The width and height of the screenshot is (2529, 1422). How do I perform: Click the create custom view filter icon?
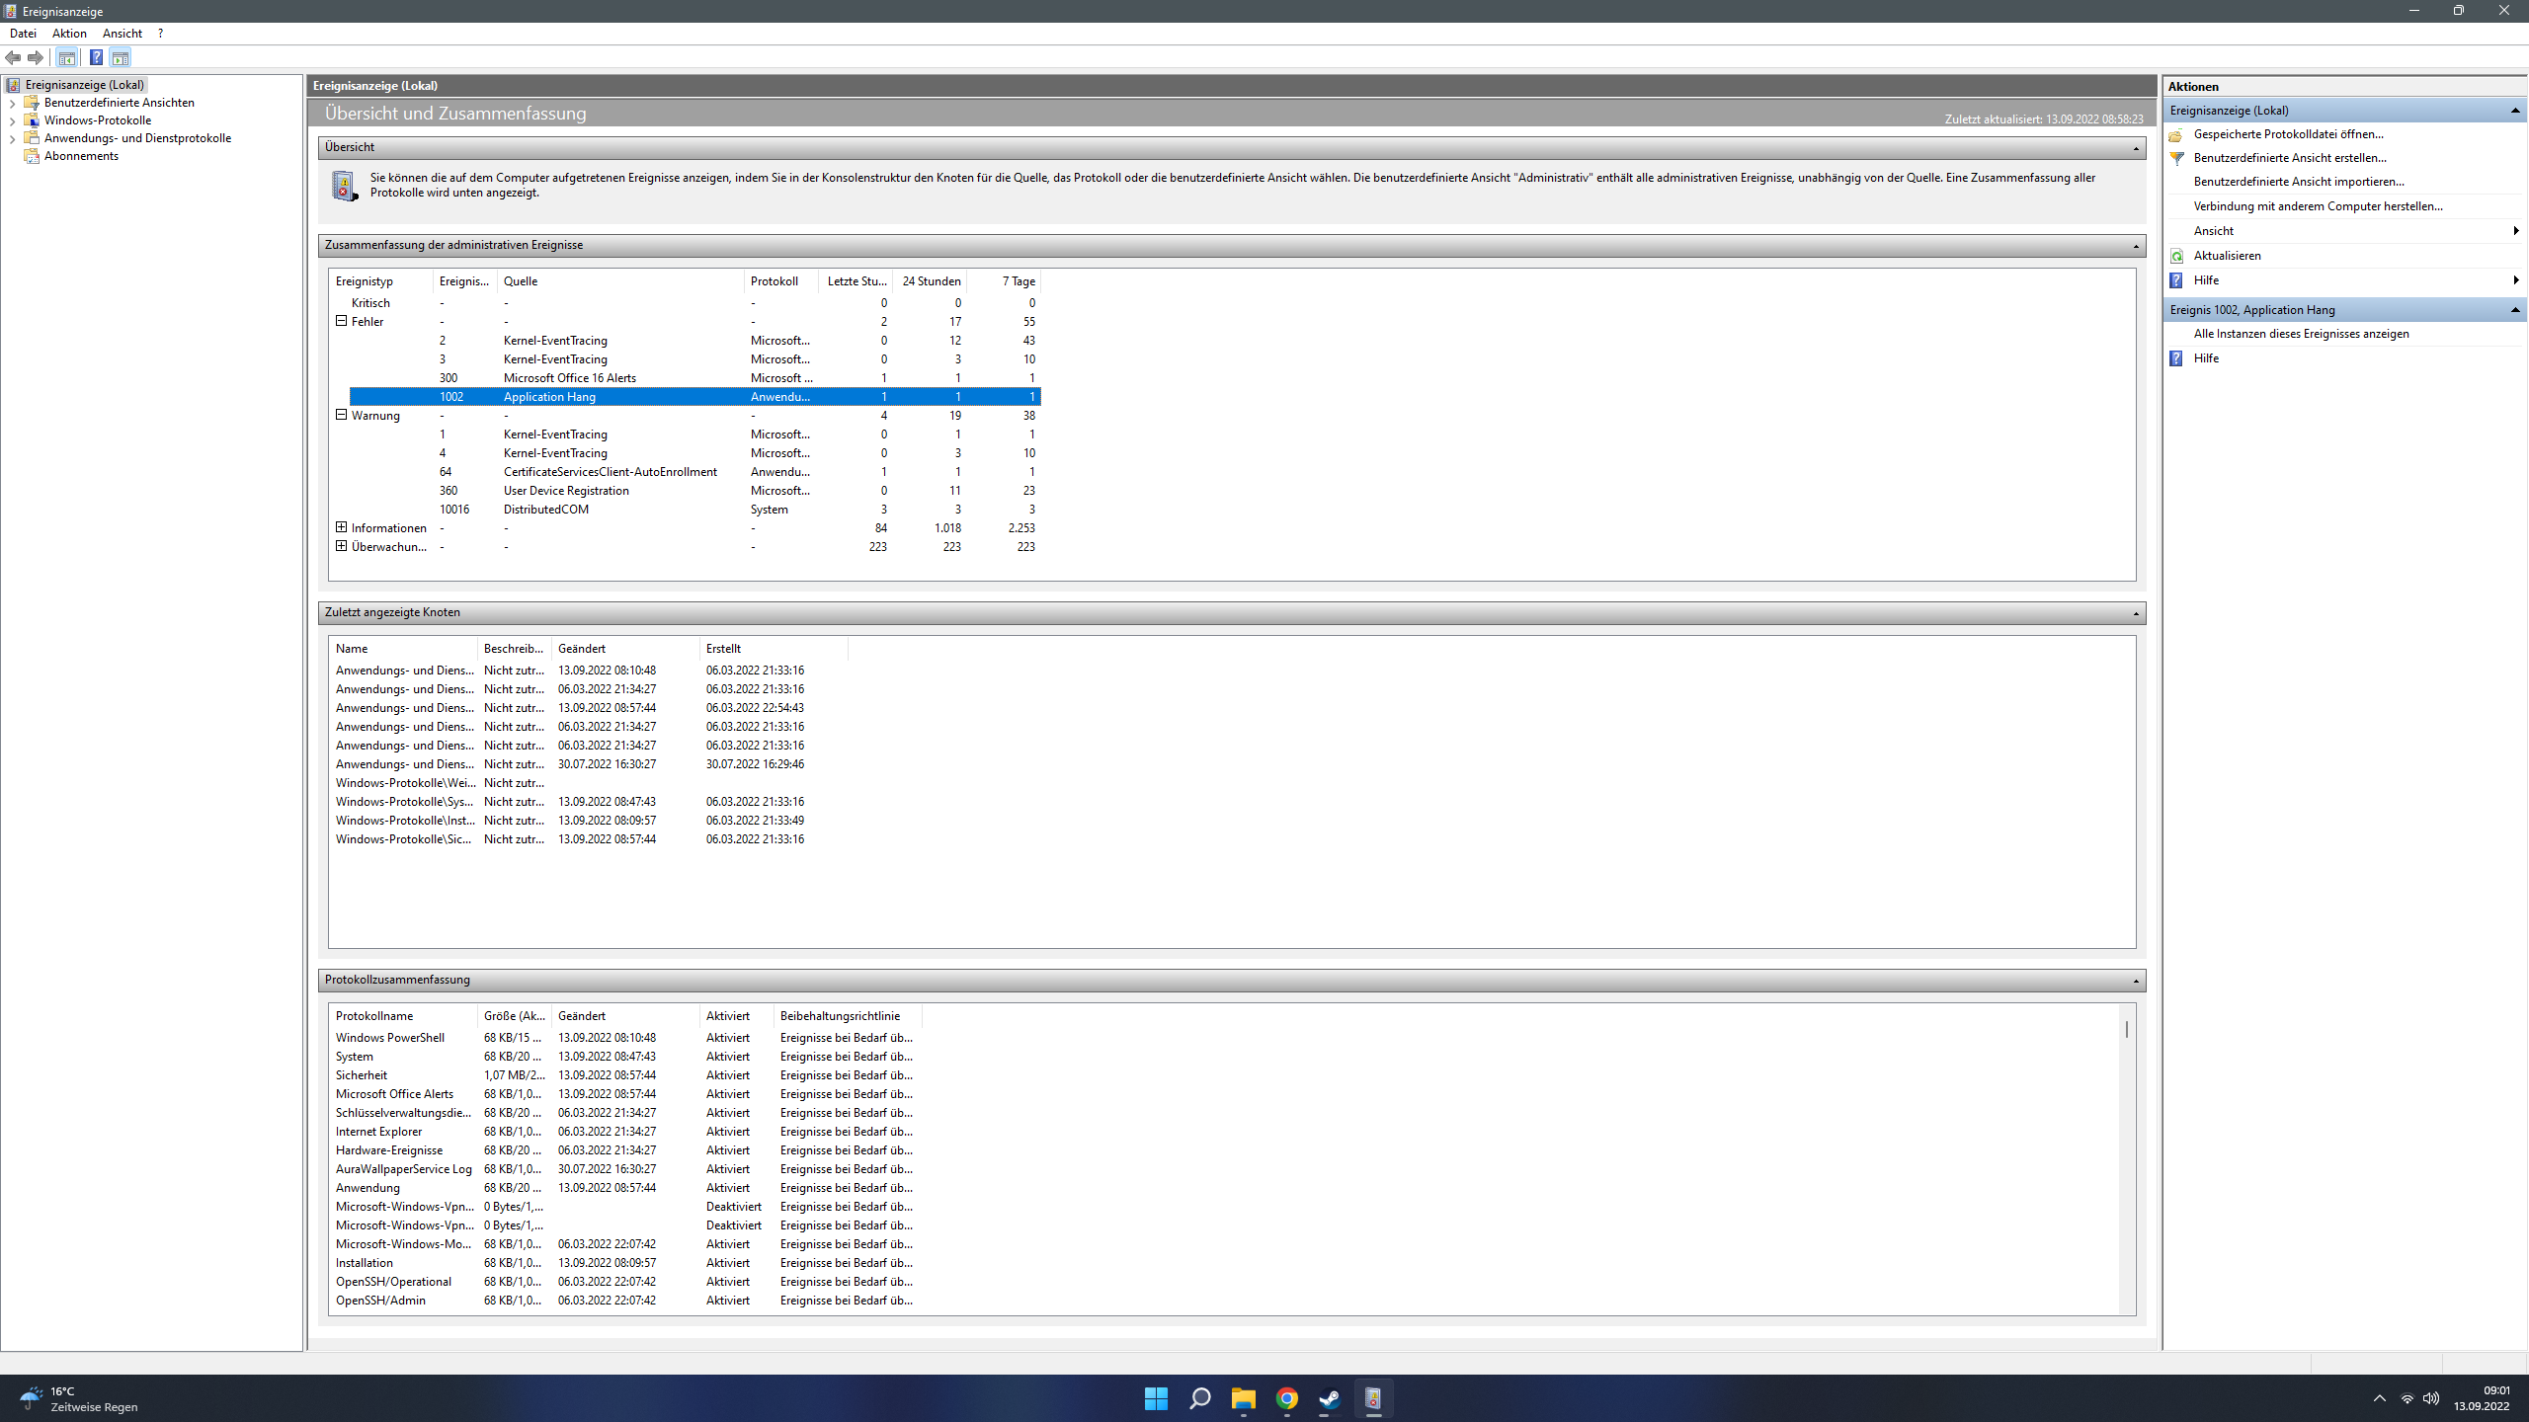tap(2176, 158)
